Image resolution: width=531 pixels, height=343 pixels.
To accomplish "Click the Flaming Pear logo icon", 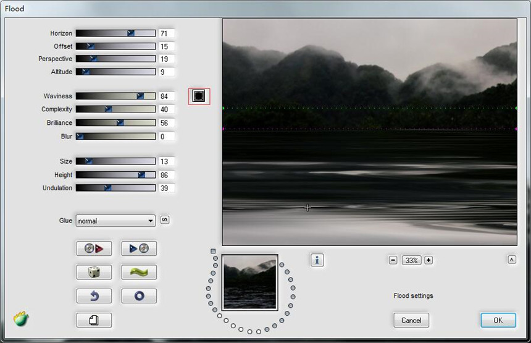I will [22, 319].
